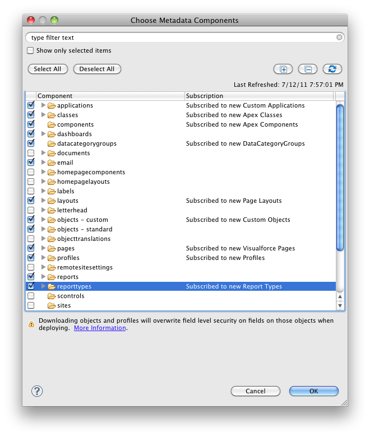Image resolution: width=370 pixels, height=437 pixels.
Task: Expand the pages tree node
Action: 43,248
